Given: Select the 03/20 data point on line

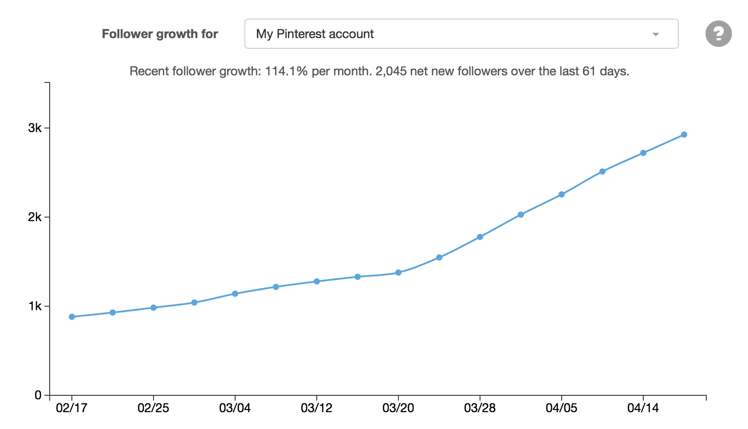Looking at the screenshot, I should tap(398, 273).
